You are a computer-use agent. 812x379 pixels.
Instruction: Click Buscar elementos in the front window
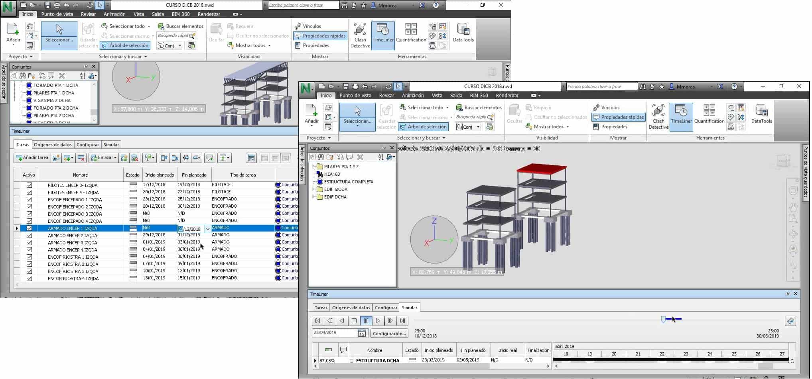point(479,108)
